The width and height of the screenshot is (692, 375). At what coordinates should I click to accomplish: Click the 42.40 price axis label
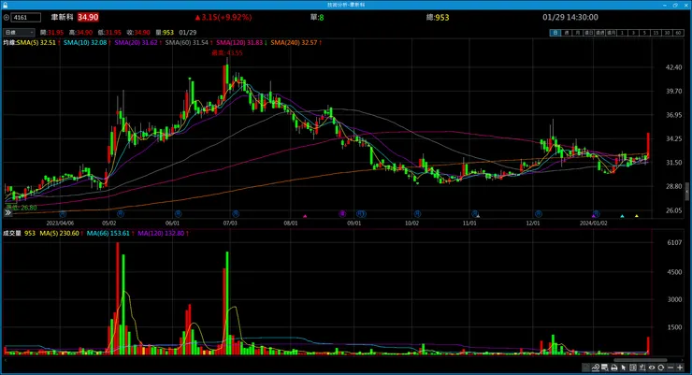(674, 67)
